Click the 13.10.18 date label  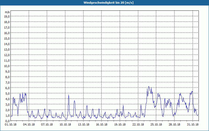[x=84, y=124]
